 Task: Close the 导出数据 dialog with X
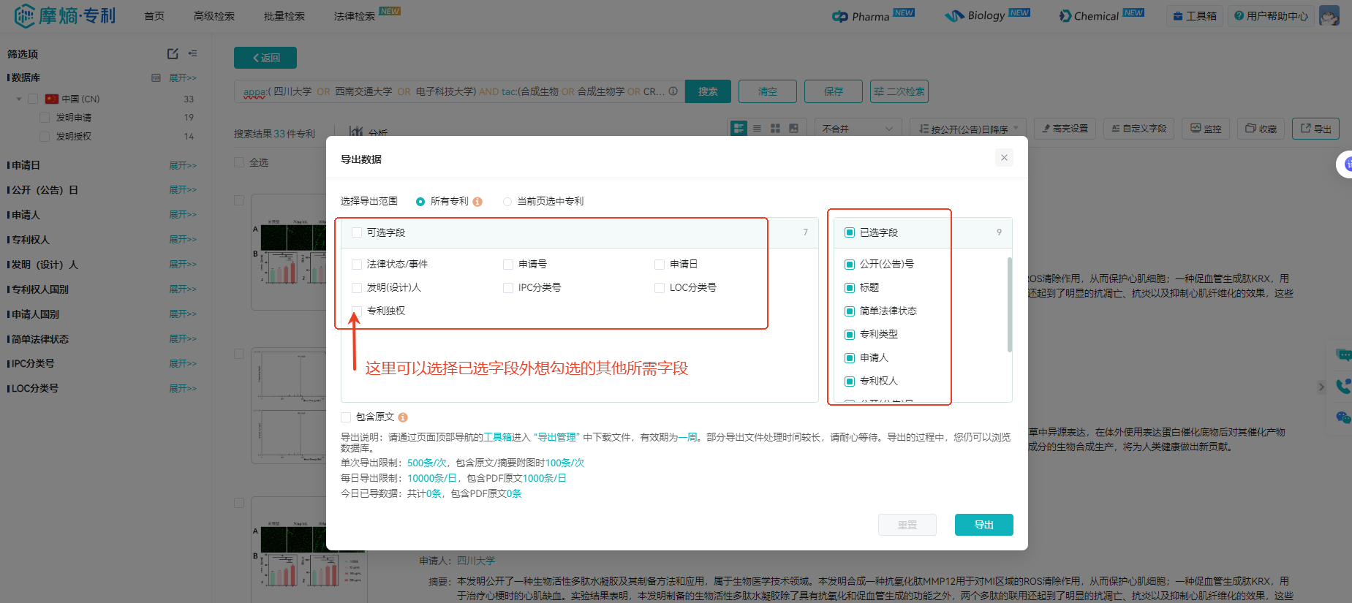click(1004, 158)
